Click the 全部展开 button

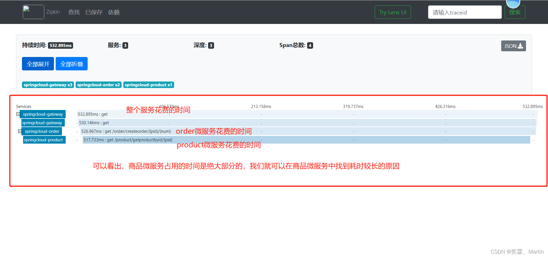click(38, 64)
